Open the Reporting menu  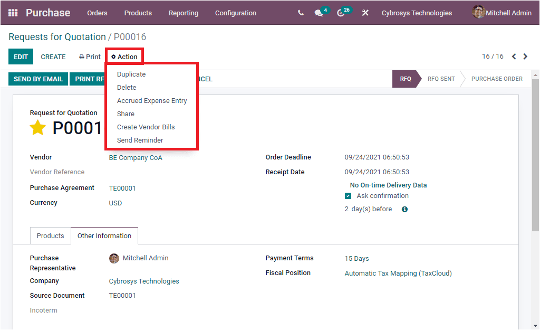point(183,13)
